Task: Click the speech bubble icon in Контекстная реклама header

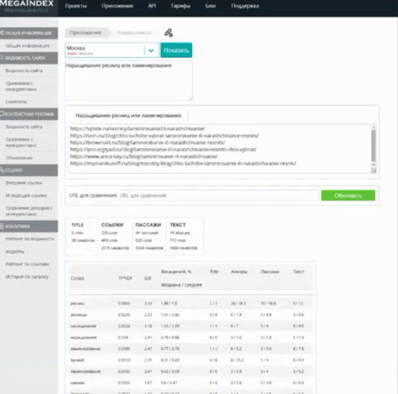Action: tap(3, 114)
